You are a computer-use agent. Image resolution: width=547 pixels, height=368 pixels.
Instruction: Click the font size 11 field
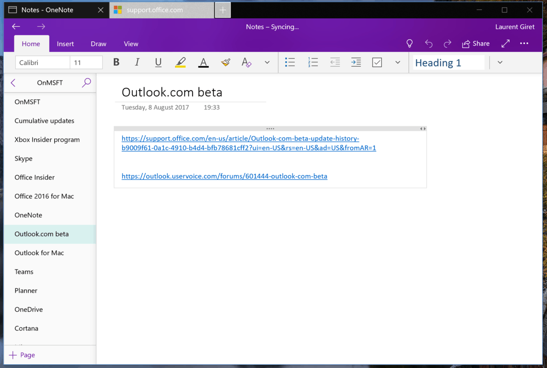86,62
